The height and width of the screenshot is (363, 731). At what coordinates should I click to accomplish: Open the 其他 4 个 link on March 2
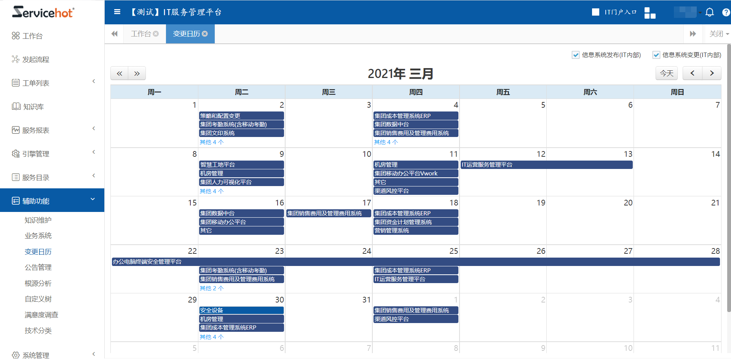211,142
